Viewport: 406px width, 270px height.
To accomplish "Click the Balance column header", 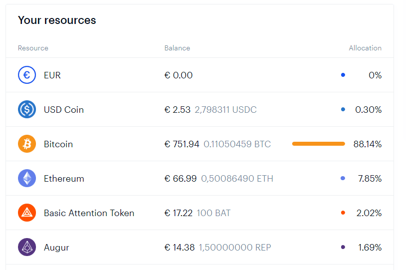I will pyautogui.click(x=177, y=48).
